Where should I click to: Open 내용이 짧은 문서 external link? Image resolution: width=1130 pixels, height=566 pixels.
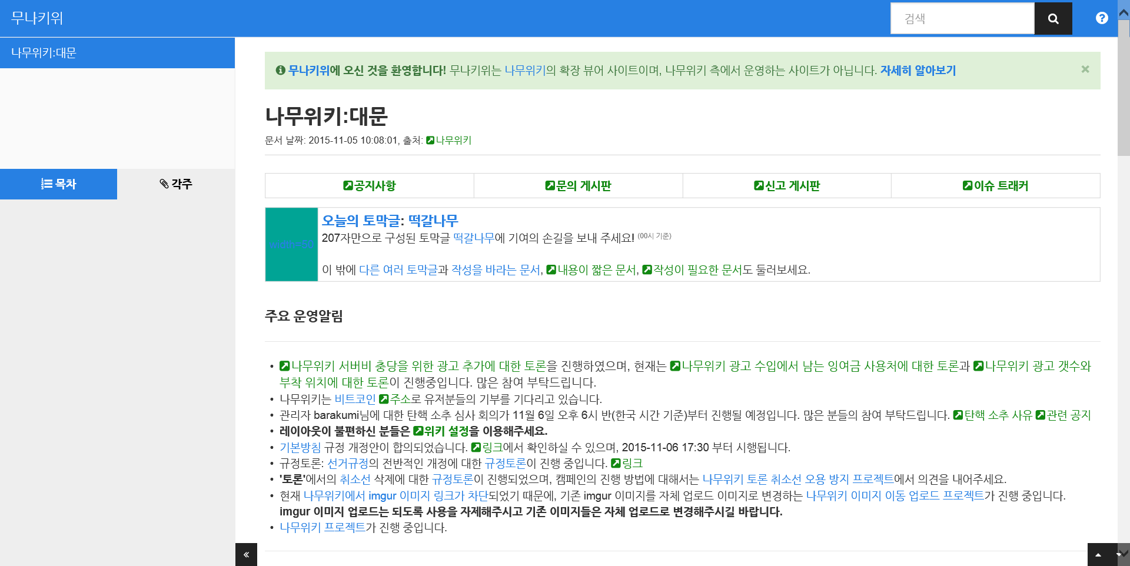point(591,269)
